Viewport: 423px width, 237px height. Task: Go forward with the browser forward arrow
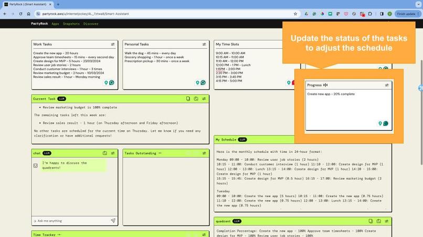pos(13,14)
